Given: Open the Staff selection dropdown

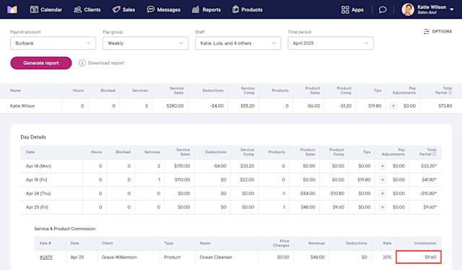Looking at the screenshot, I should 238,43.
